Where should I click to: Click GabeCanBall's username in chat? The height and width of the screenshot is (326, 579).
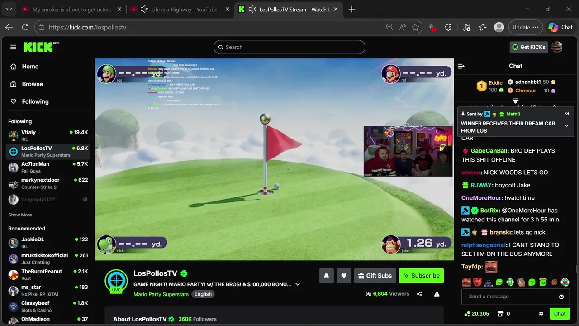tap(489, 151)
